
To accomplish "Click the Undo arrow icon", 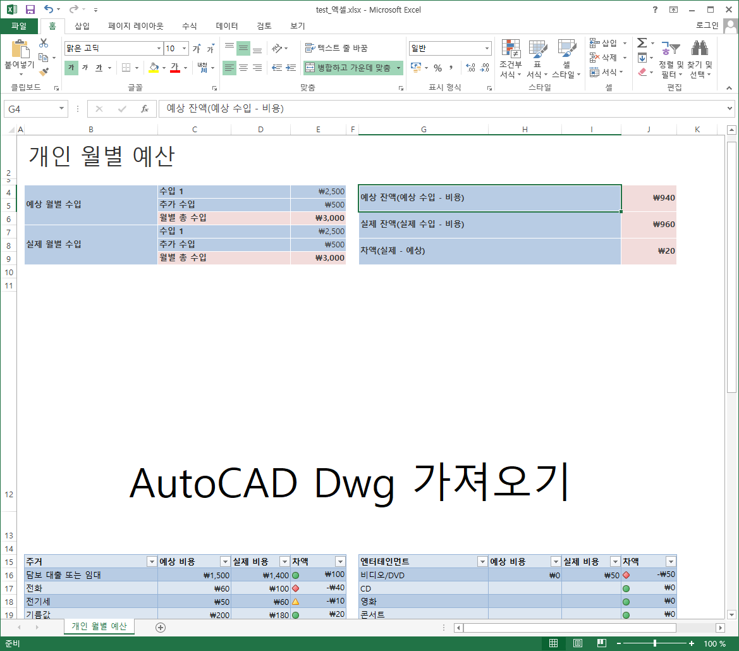I will pos(49,9).
